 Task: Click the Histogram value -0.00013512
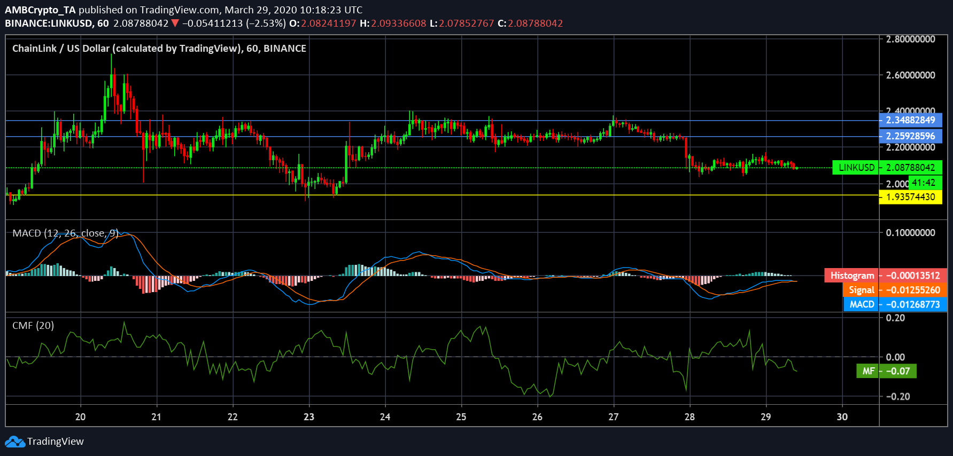click(x=913, y=276)
